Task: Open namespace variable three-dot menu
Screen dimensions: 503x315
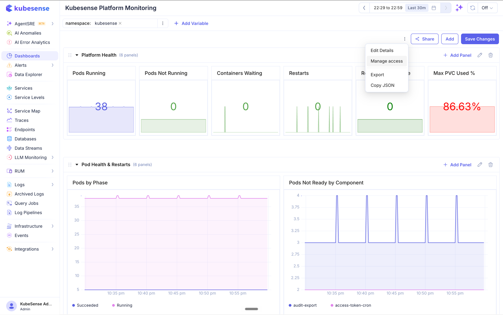Action: point(163,23)
